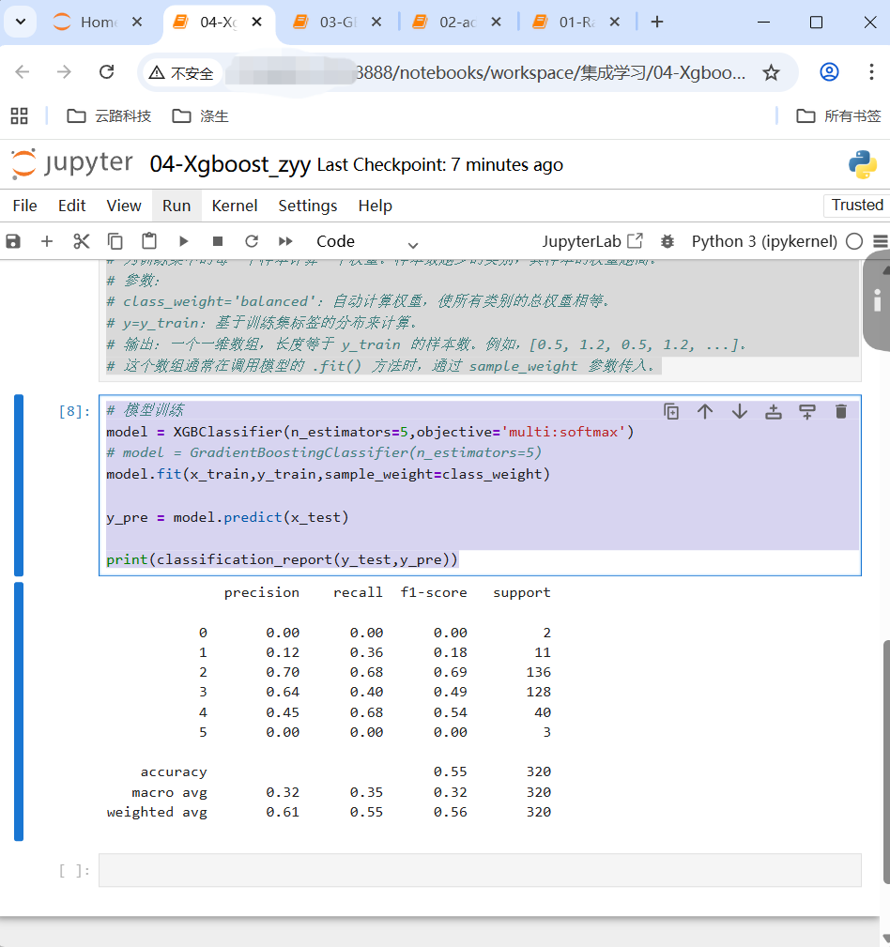This screenshot has height=947, width=890.
Task: Click the Python 3 (ipykernel) kernel name
Action: click(x=763, y=241)
